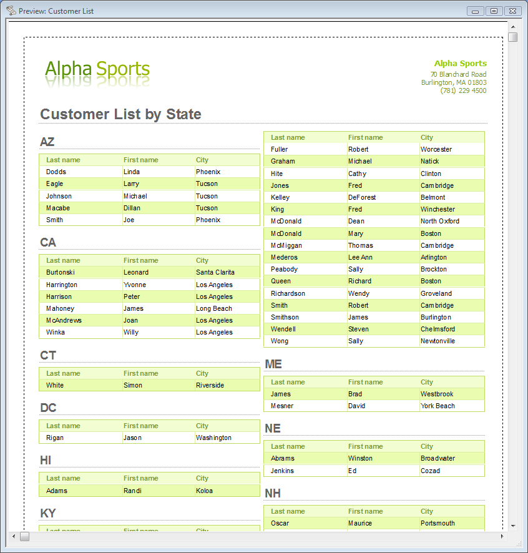Click the 'Mesner' last name cell

click(282, 406)
